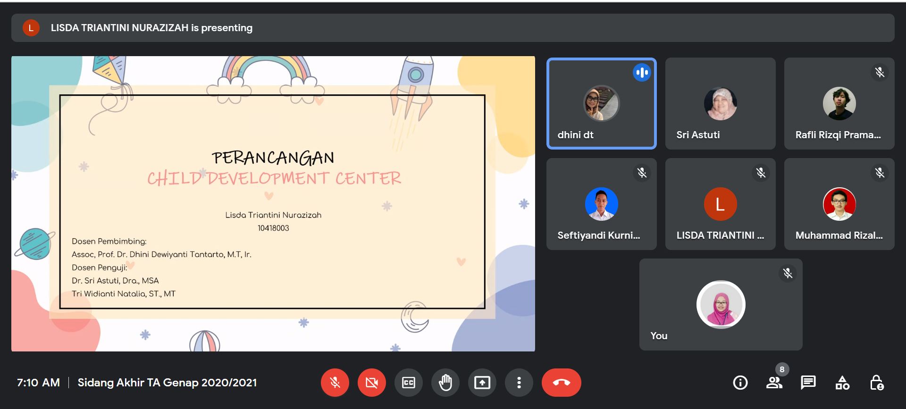This screenshot has height=409, width=906.
Task: Raise your hand
Action: 445,383
